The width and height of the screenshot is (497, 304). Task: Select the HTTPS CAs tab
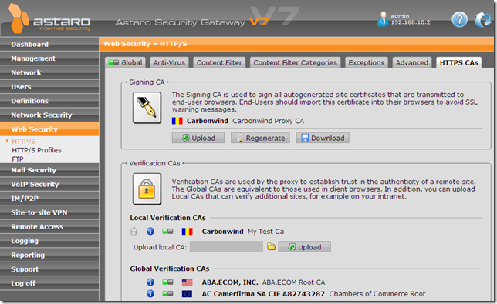pos(458,62)
